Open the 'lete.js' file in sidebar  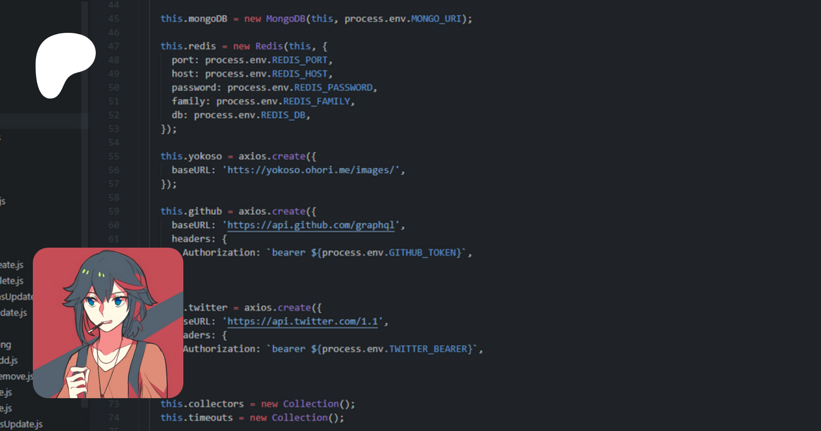pyautogui.click(x=12, y=281)
